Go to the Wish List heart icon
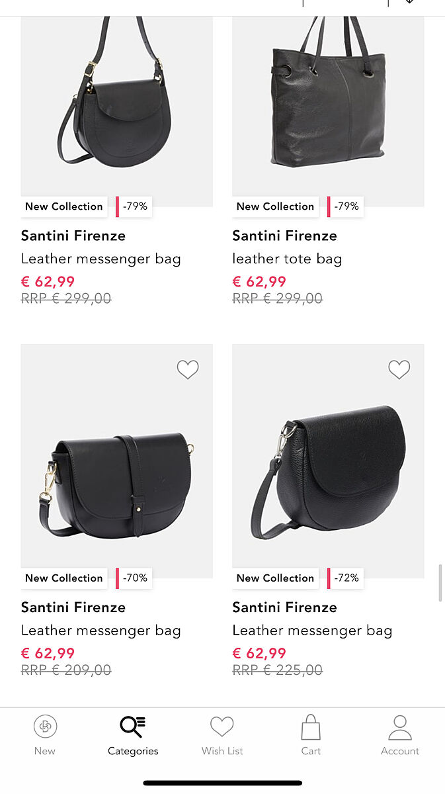The width and height of the screenshot is (445, 794). 222,727
